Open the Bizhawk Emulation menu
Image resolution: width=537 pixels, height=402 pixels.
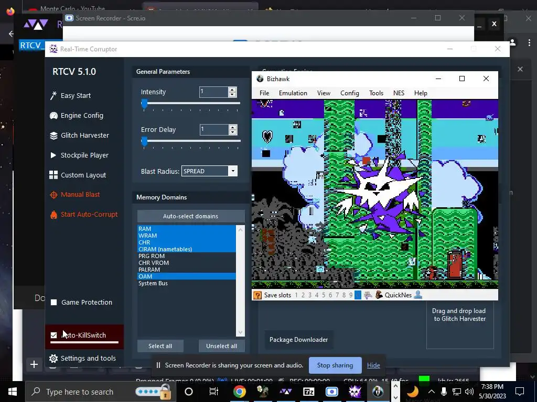(x=293, y=93)
